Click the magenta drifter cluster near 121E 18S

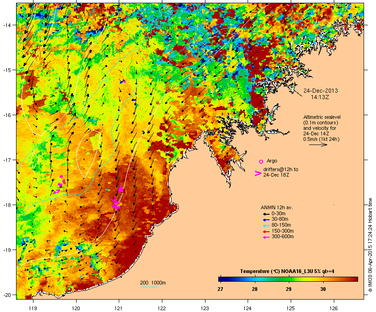pyautogui.click(x=116, y=204)
